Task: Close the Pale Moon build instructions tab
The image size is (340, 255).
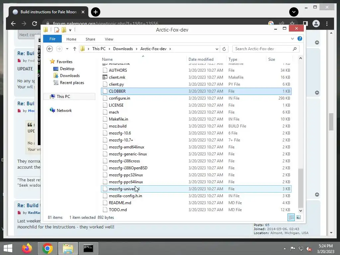Action: (83, 12)
